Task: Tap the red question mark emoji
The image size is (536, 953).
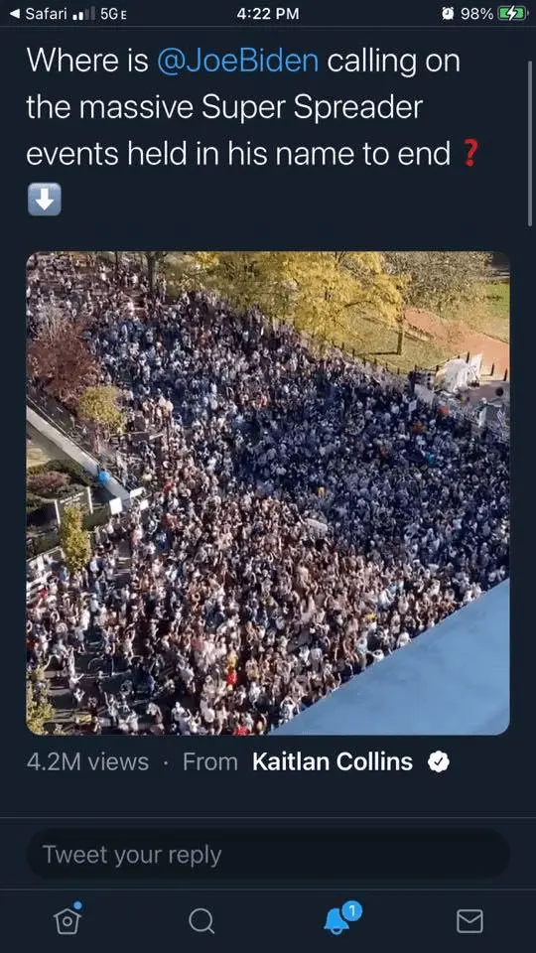Action: [468, 153]
